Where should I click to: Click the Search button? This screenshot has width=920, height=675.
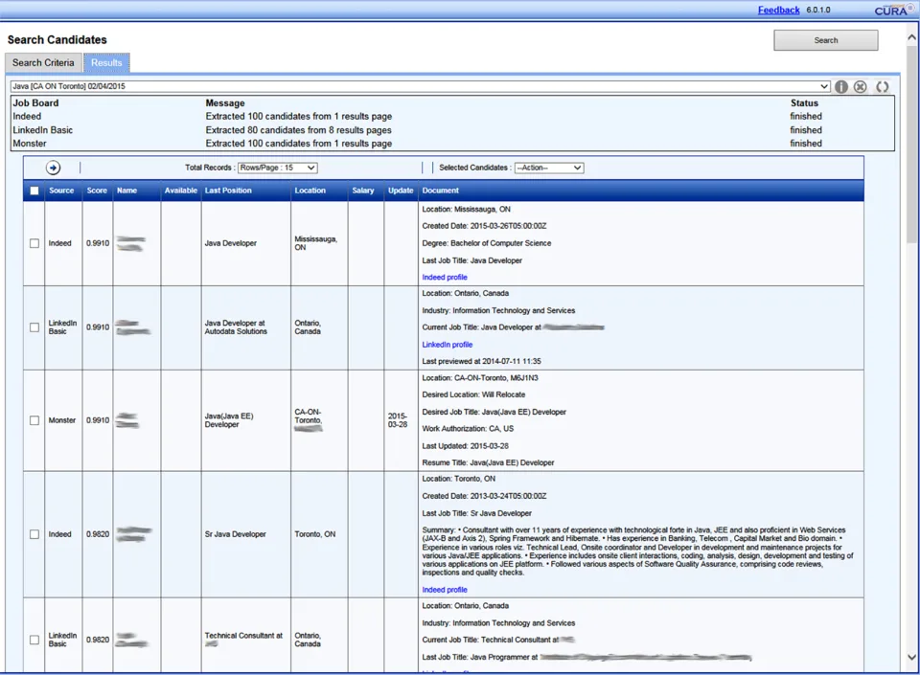(x=825, y=40)
